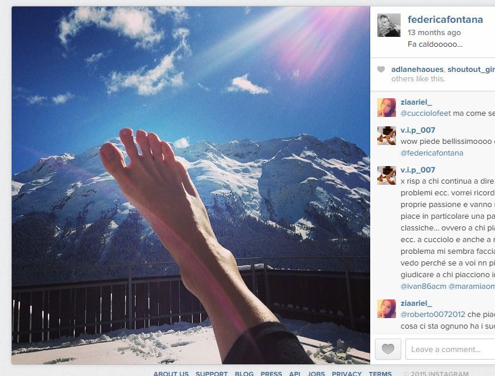495x376 pixels.
Task: Focus the Leave a comment field
Action: [x=450, y=349]
